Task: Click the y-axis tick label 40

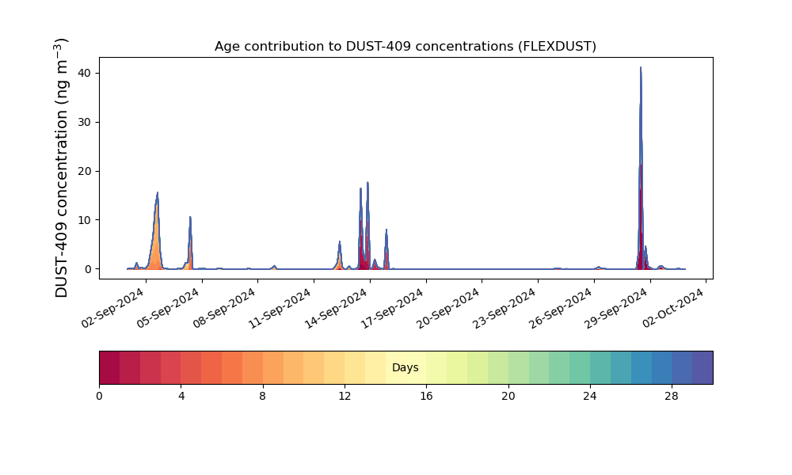Action: point(85,73)
